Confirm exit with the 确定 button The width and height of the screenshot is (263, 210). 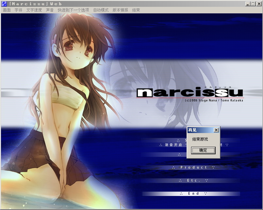(x=203, y=150)
